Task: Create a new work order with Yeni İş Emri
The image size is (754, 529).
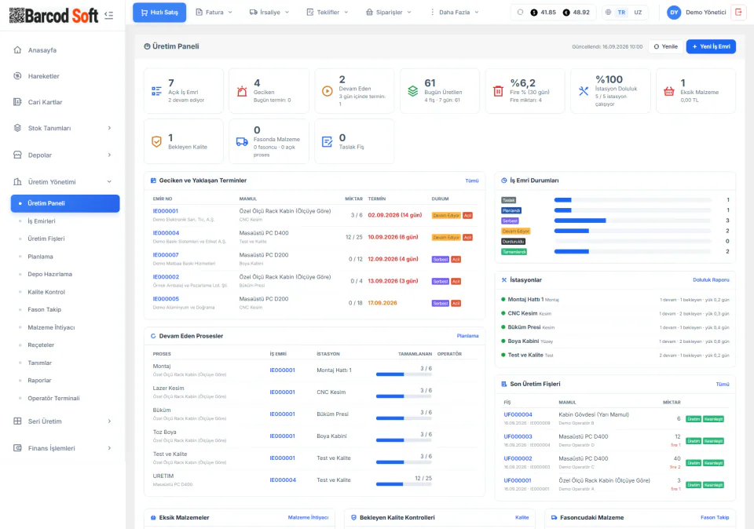Action: pos(711,46)
